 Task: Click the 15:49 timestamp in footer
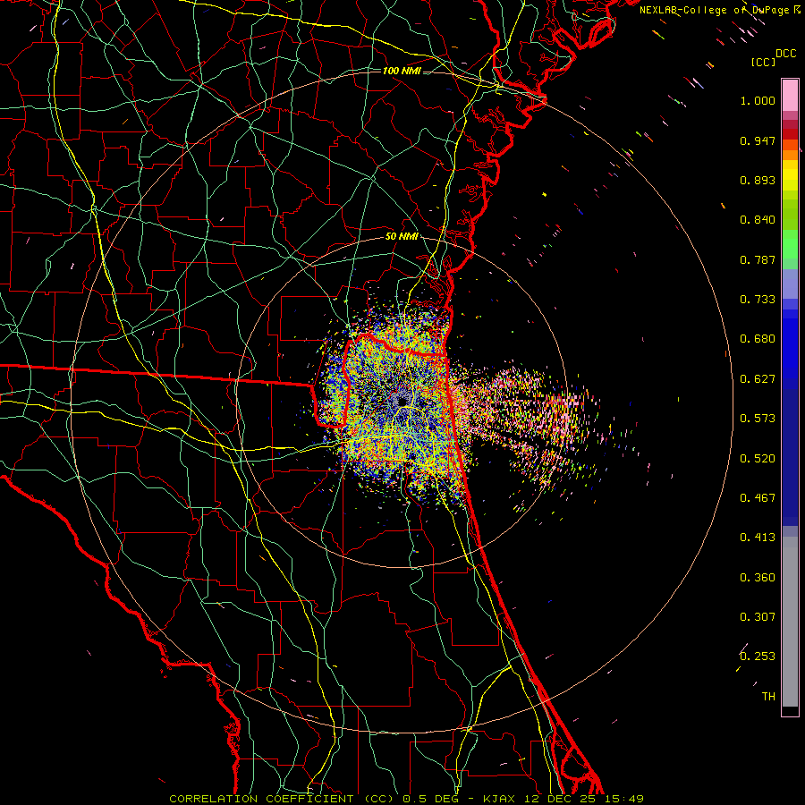623,799
